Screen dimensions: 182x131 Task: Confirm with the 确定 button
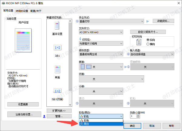tap(132, 126)
